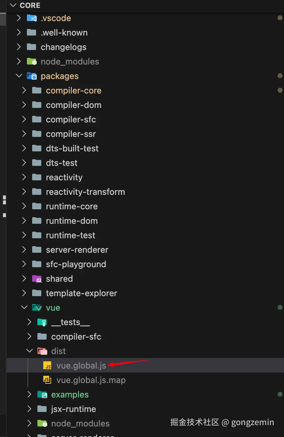Viewport: 284px width, 437px height.
Task: Open the vue.global.js.map file
Action: (91, 380)
